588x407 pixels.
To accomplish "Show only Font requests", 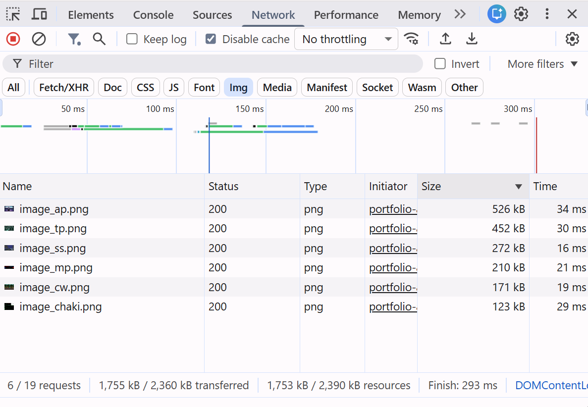I will click(x=204, y=87).
